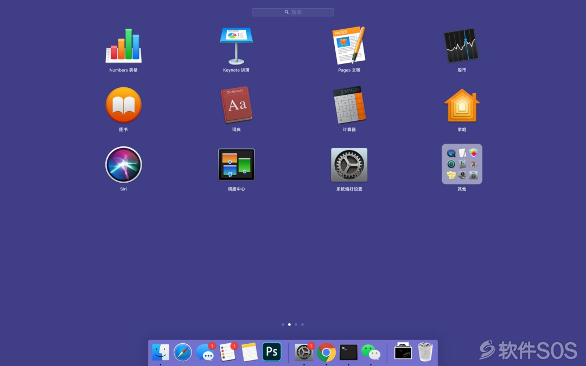Screen dimensions: 586x366
Task: Open Finder from the Dock
Action: pos(160,352)
